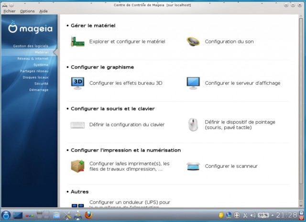Open Configurer un onduleur (UPS)

(x=130, y=204)
